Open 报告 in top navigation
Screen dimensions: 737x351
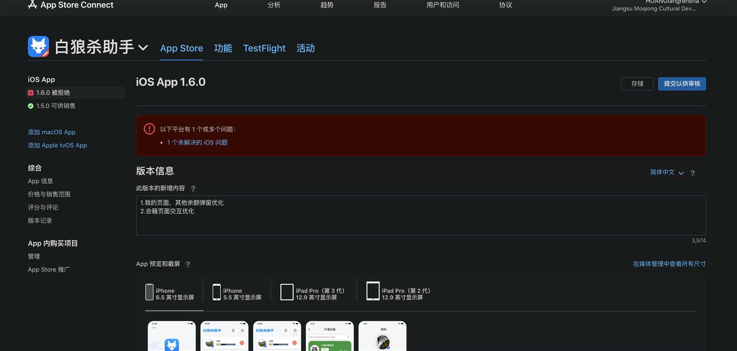[380, 5]
